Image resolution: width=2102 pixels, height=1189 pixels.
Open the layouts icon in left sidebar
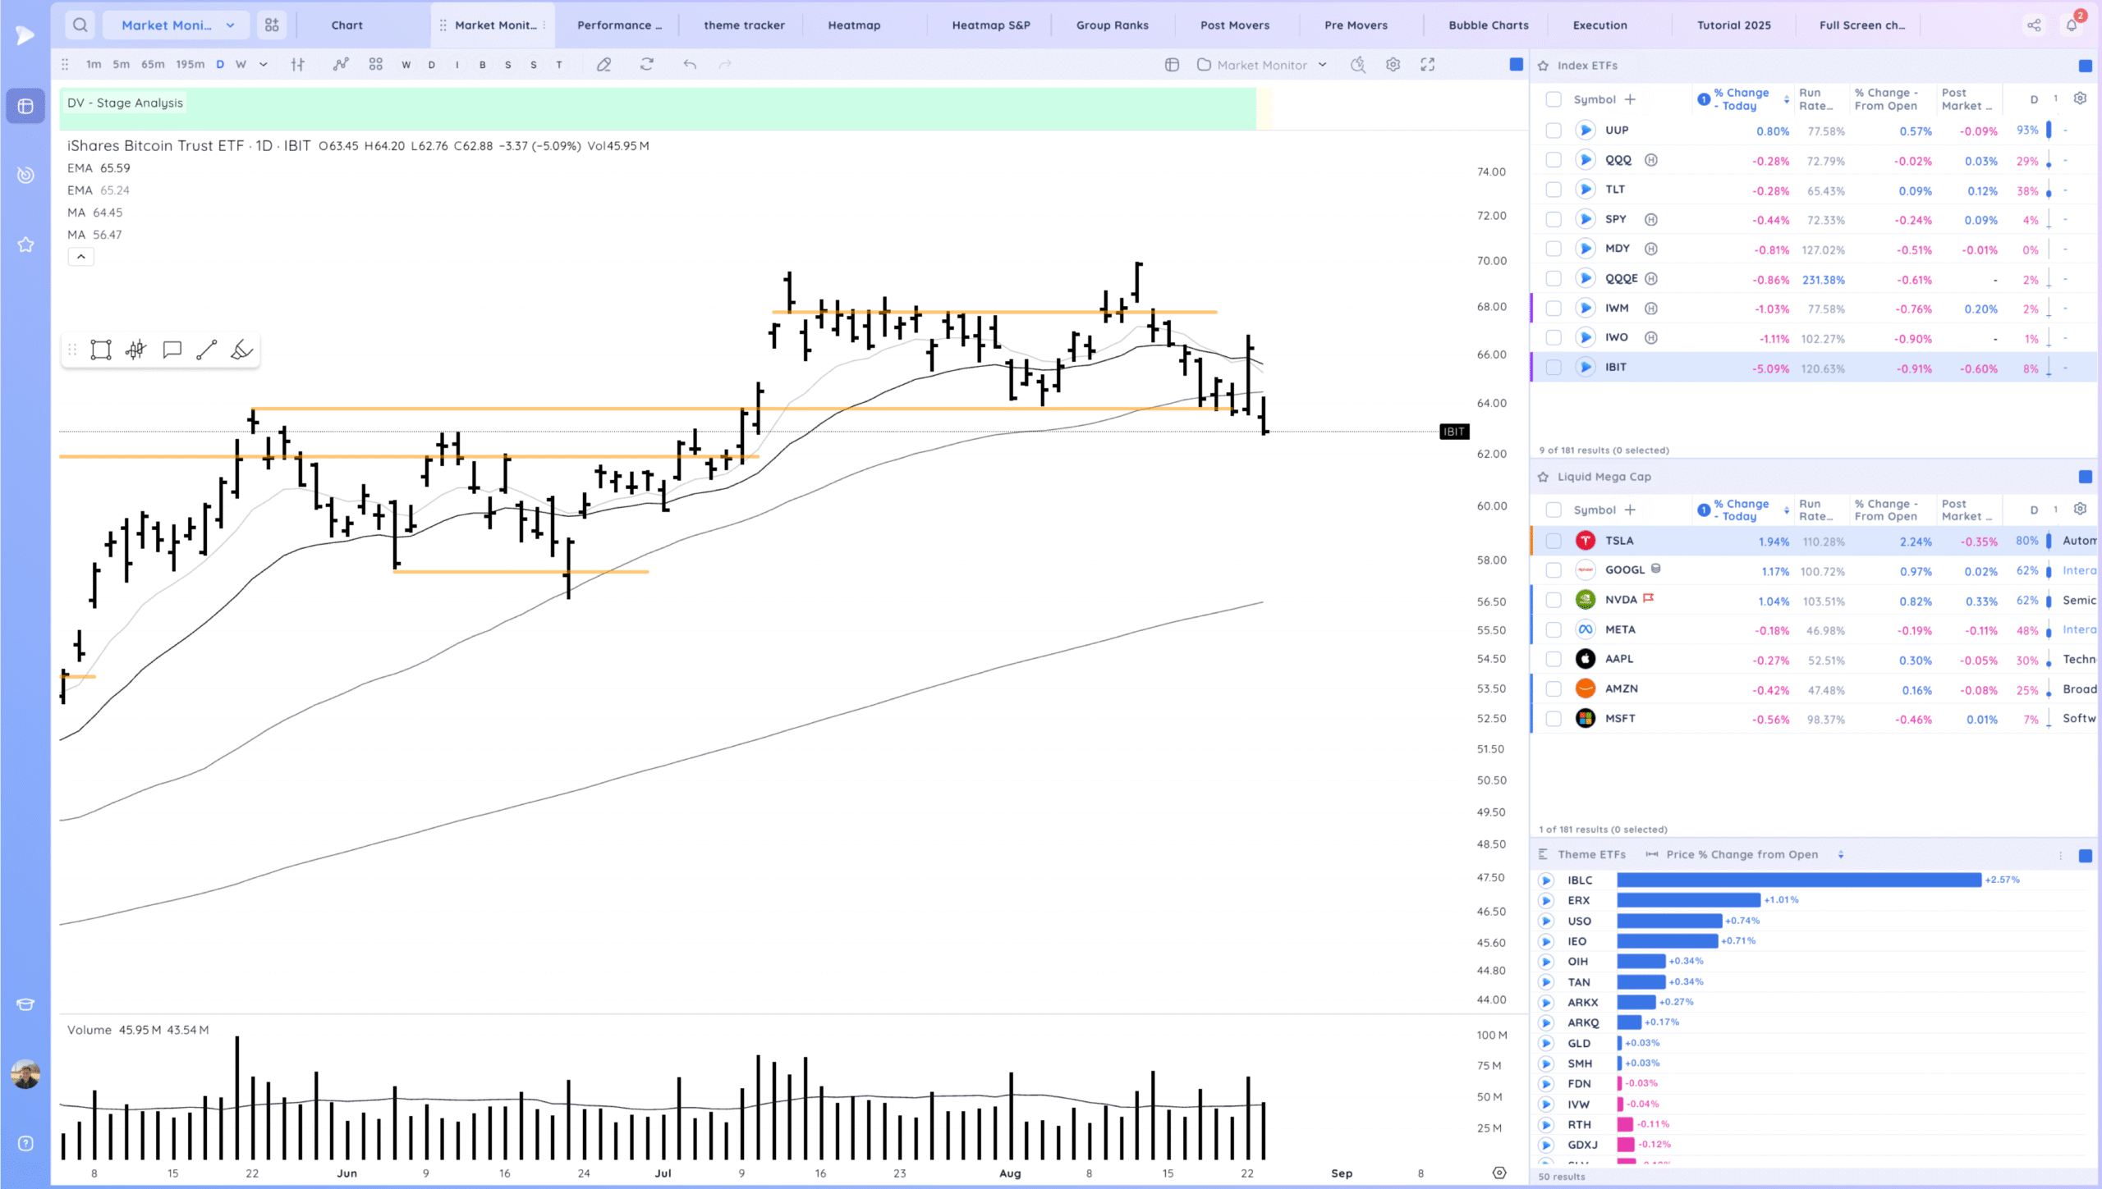pyautogui.click(x=25, y=107)
